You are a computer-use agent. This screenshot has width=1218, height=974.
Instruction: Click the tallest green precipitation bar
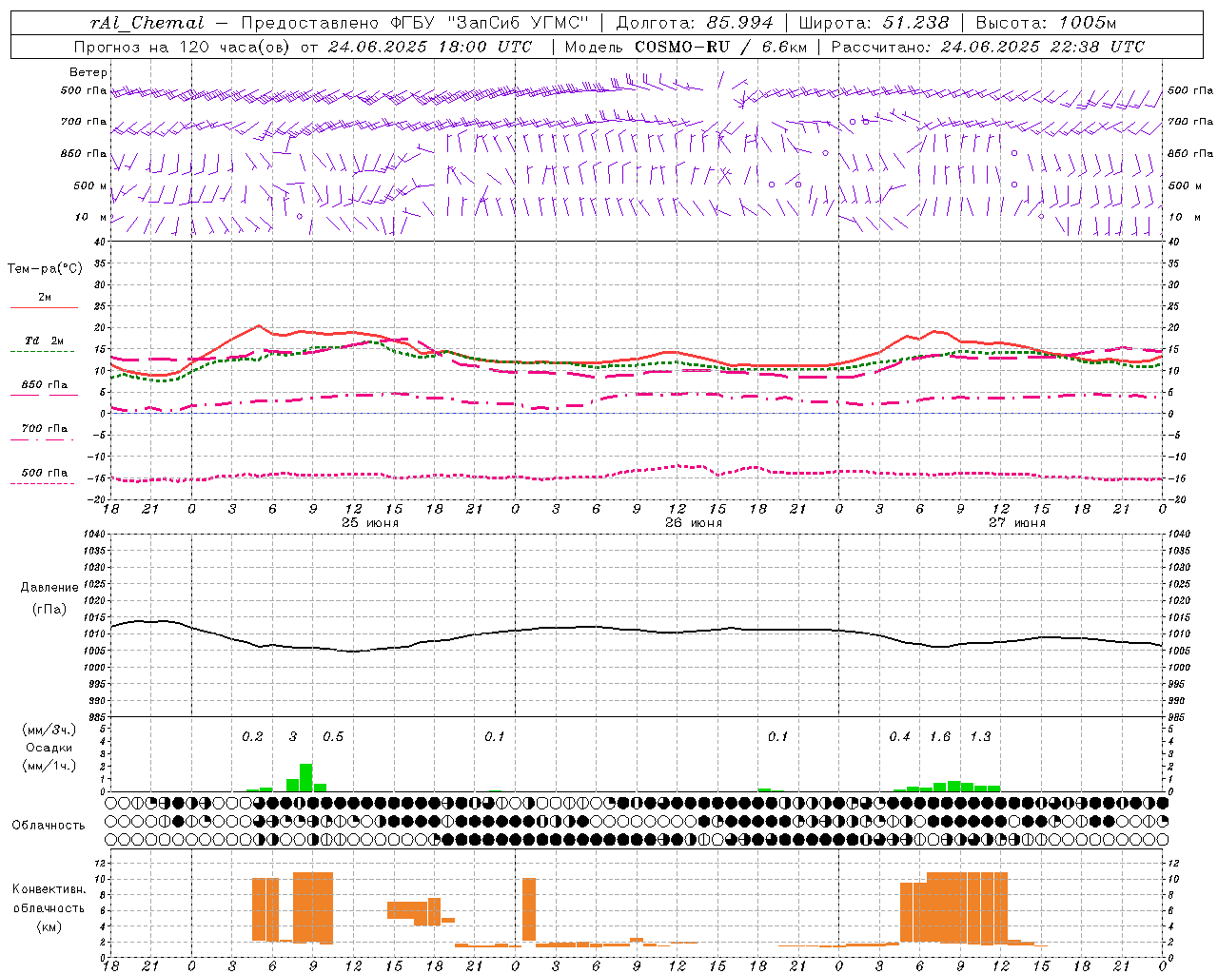coord(306,777)
